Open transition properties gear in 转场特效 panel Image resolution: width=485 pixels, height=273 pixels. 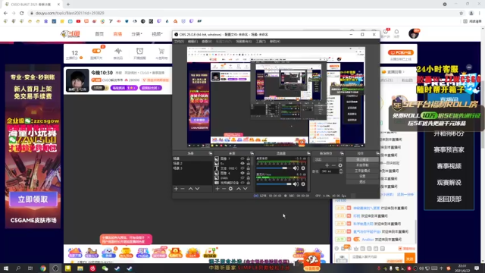click(340, 165)
